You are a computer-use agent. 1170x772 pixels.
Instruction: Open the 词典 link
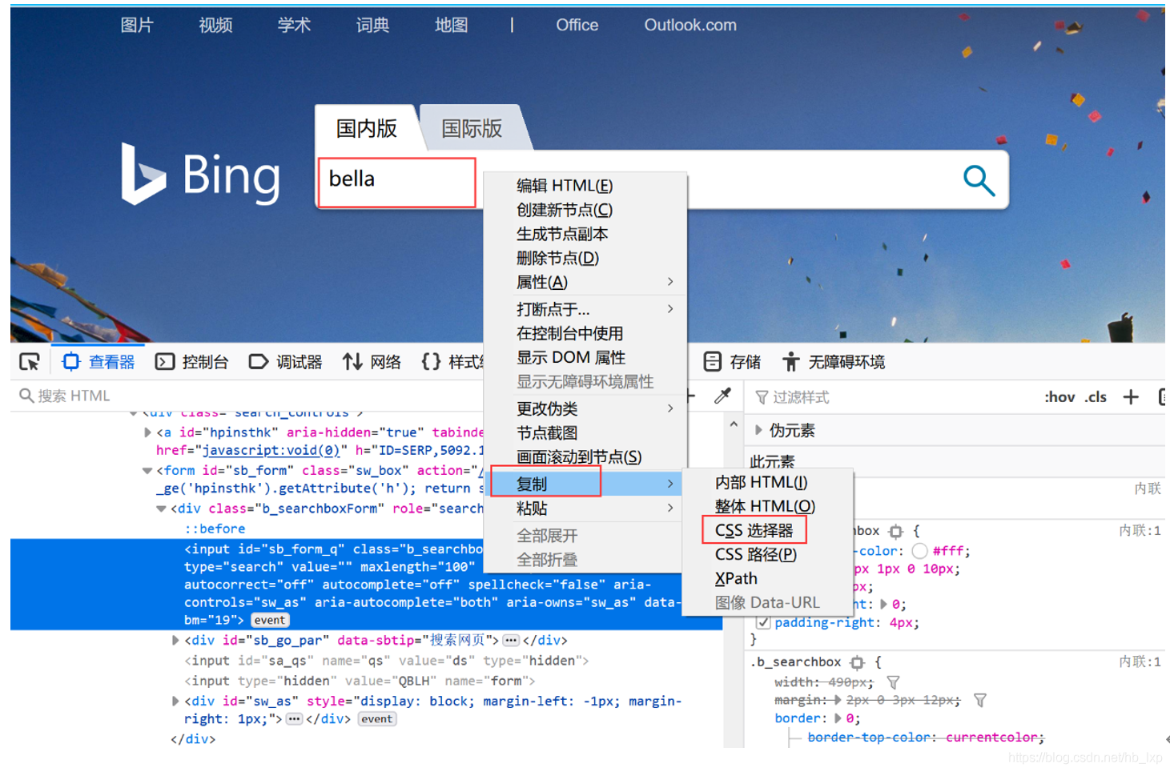coord(372,25)
